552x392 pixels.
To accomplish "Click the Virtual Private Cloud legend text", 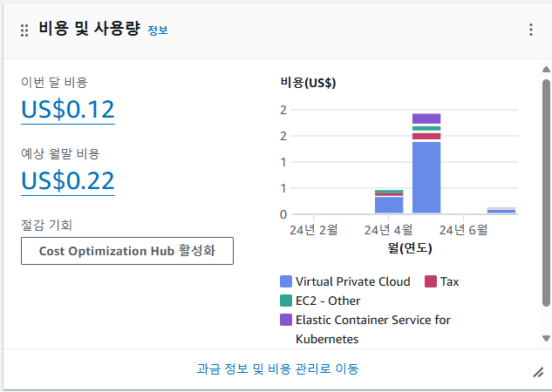I will click(x=353, y=281).
